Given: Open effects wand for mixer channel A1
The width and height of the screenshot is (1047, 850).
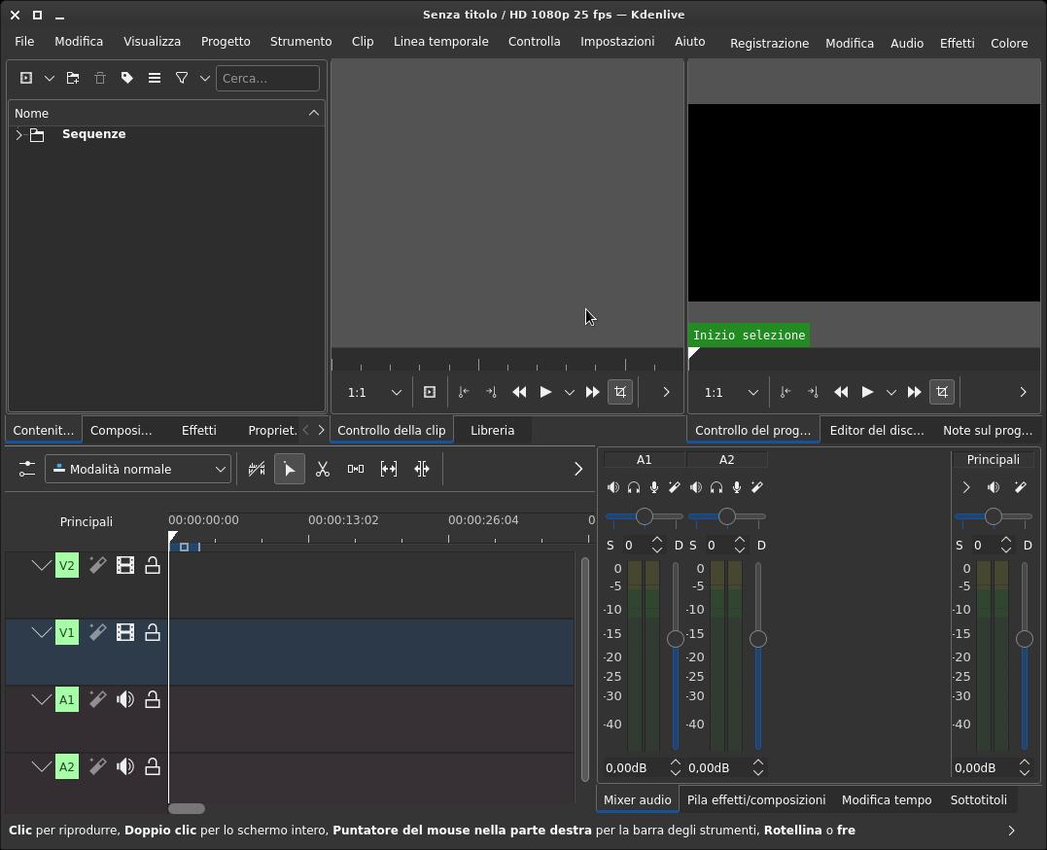Looking at the screenshot, I should tap(675, 487).
